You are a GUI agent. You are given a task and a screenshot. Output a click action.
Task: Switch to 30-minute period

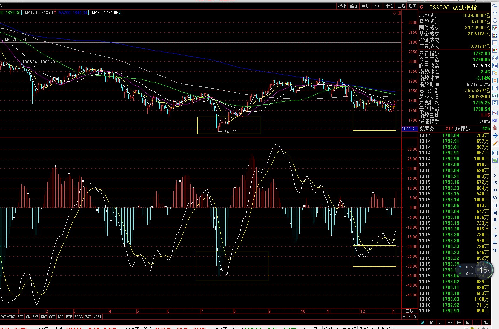[x=495, y=190]
